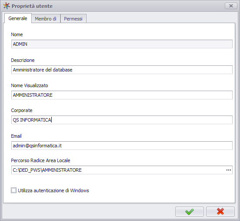Confirm changes with the green checkmark
Image resolution: width=240 pixels, height=221 pixels.
pyautogui.click(x=190, y=212)
